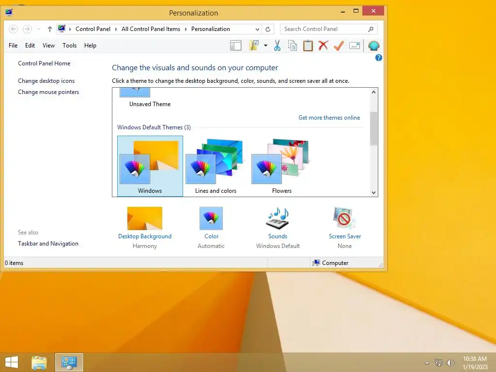Screen dimensions: 496x372
Task: Open recent locations dropdown arrow
Action: 39,29
